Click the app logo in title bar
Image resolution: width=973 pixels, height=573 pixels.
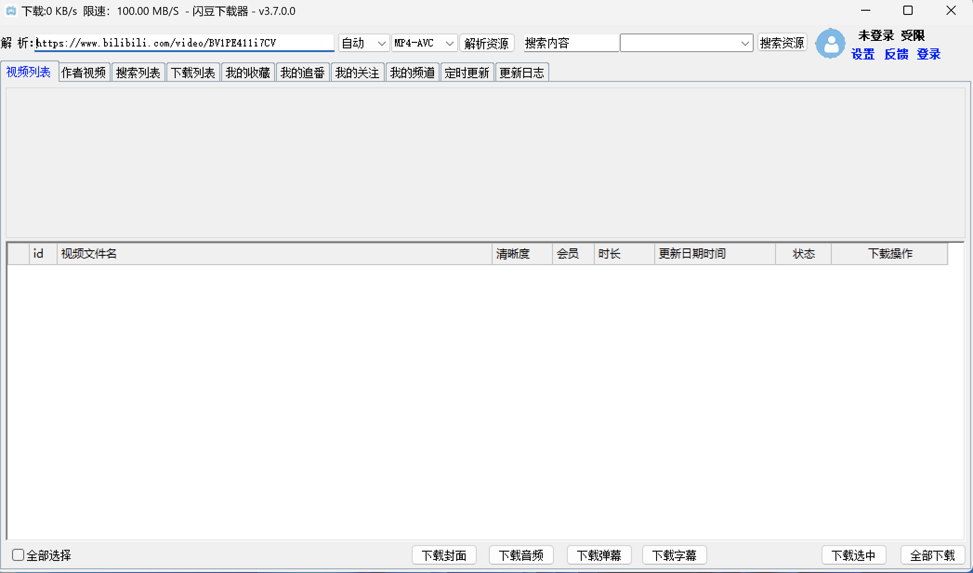pos(11,11)
